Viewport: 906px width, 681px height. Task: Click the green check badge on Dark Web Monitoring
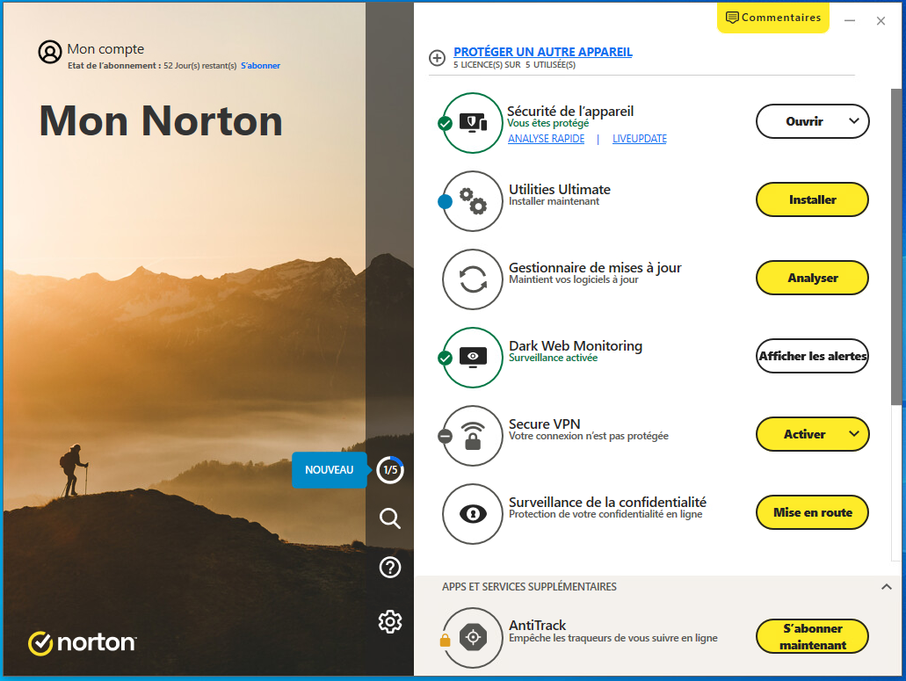pyautogui.click(x=445, y=359)
